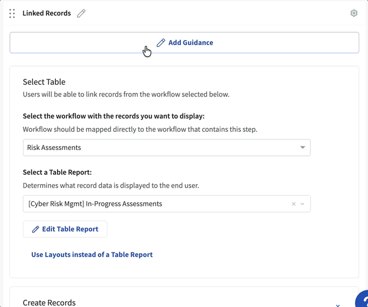The image size is (368, 307).
Task: Click the pencil icon beside Linked Records
Action: pyautogui.click(x=81, y=13)
